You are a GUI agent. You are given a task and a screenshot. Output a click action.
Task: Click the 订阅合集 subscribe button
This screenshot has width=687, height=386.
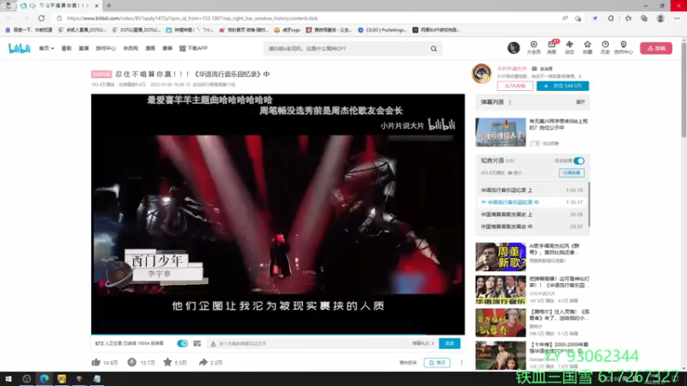571,173
